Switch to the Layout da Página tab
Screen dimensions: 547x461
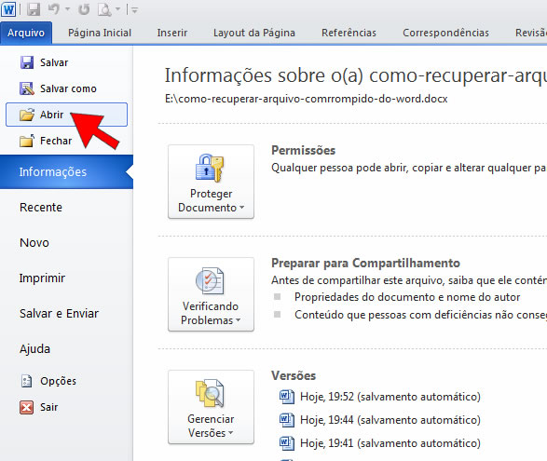coord(254,33)
